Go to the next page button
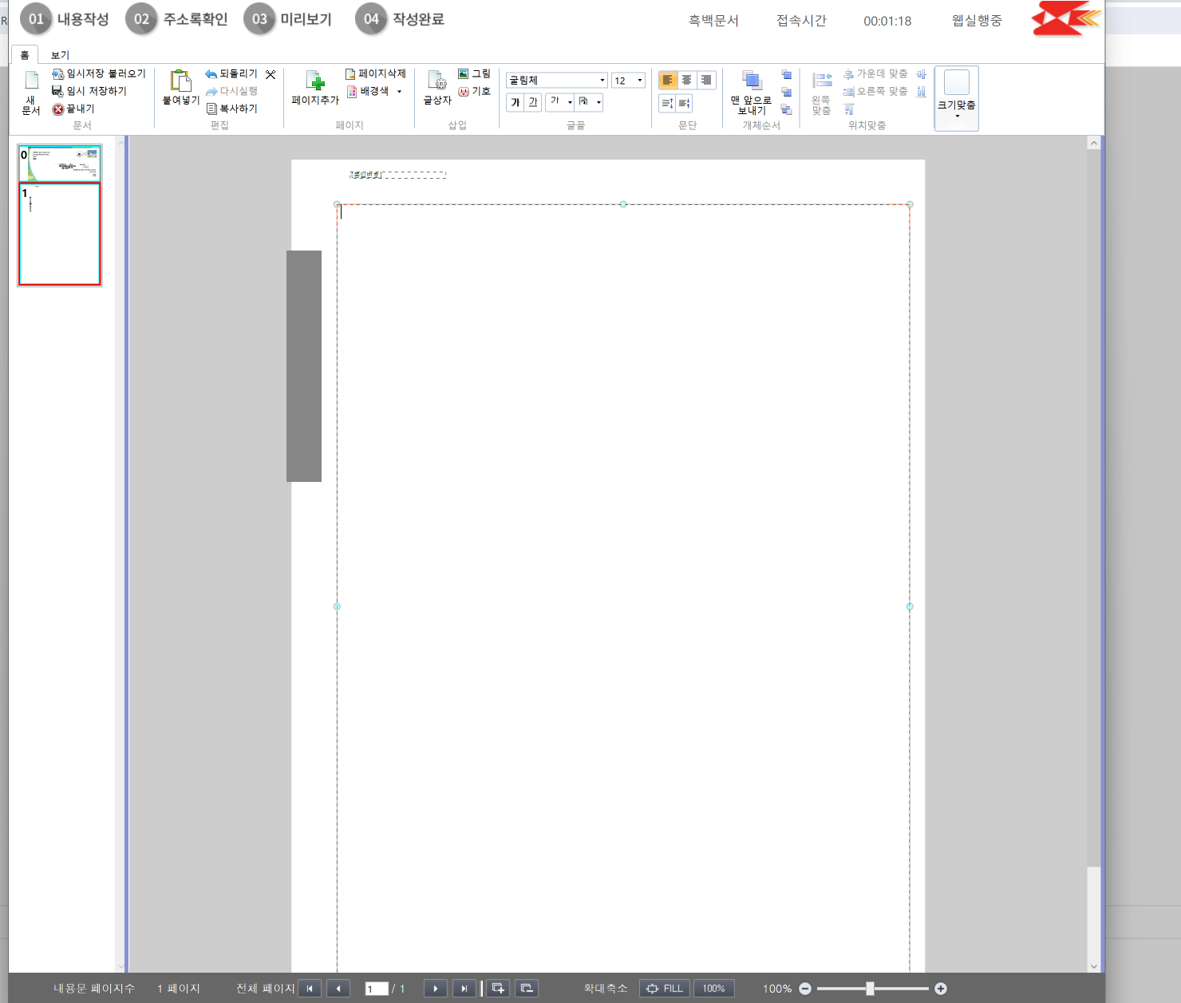1181x1003 pixels. (435, 989)
